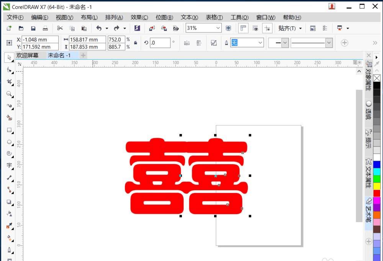Expand the application launcher dropdown arrow
The width and height of the screenshot is (383, 261).
[348, 28]
